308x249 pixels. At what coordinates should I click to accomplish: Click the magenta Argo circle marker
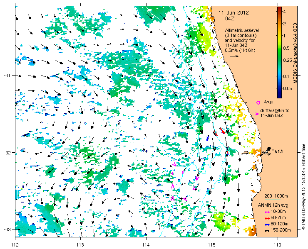(x=258, y=103)
